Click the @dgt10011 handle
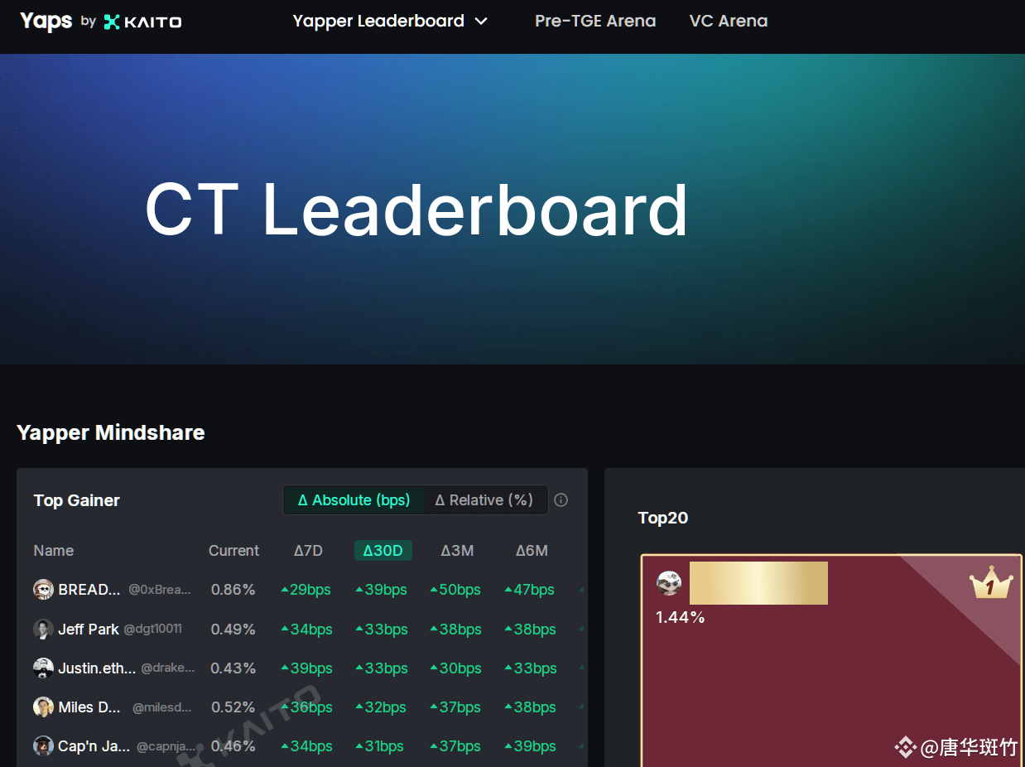 (x=152, y=629)
